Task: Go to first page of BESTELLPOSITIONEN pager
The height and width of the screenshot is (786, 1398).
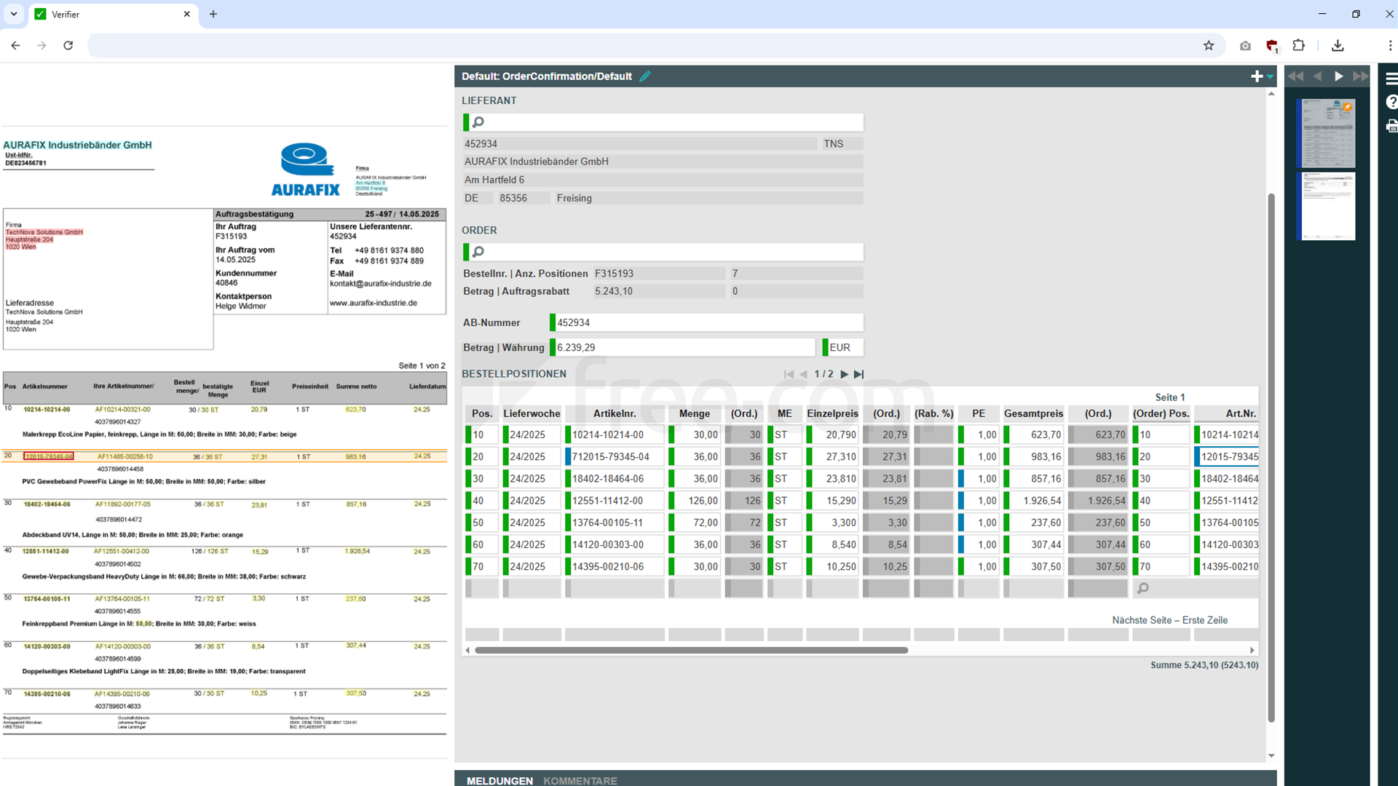Action: click(x=789, y=374)
